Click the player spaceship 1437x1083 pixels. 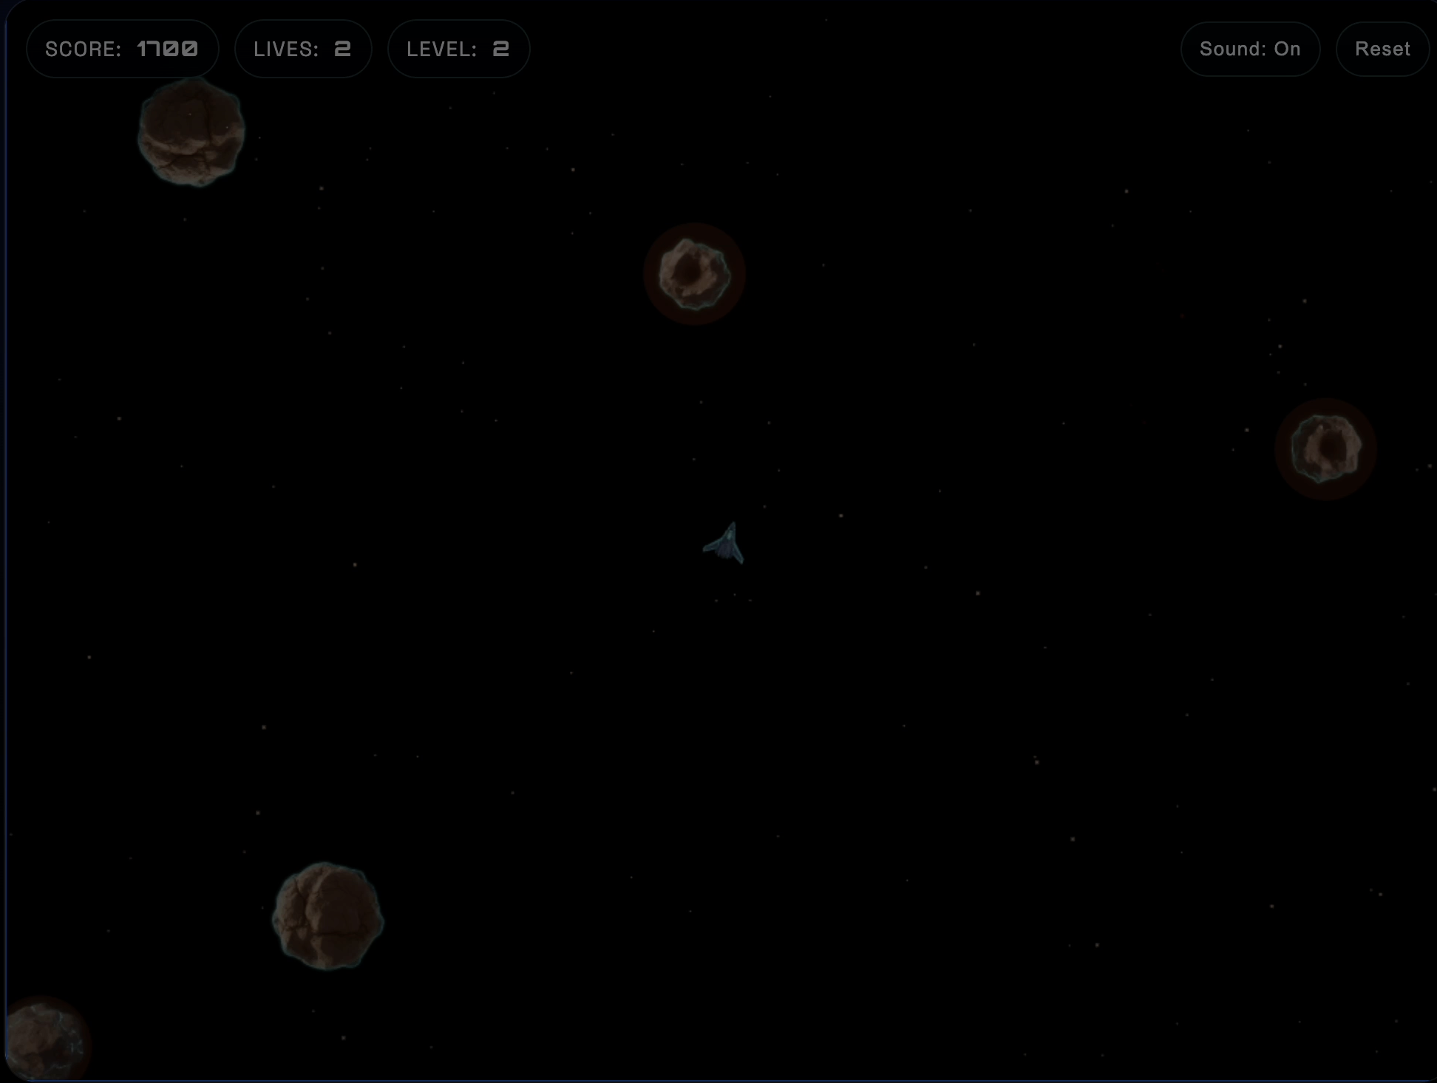[x=726, y=545]
